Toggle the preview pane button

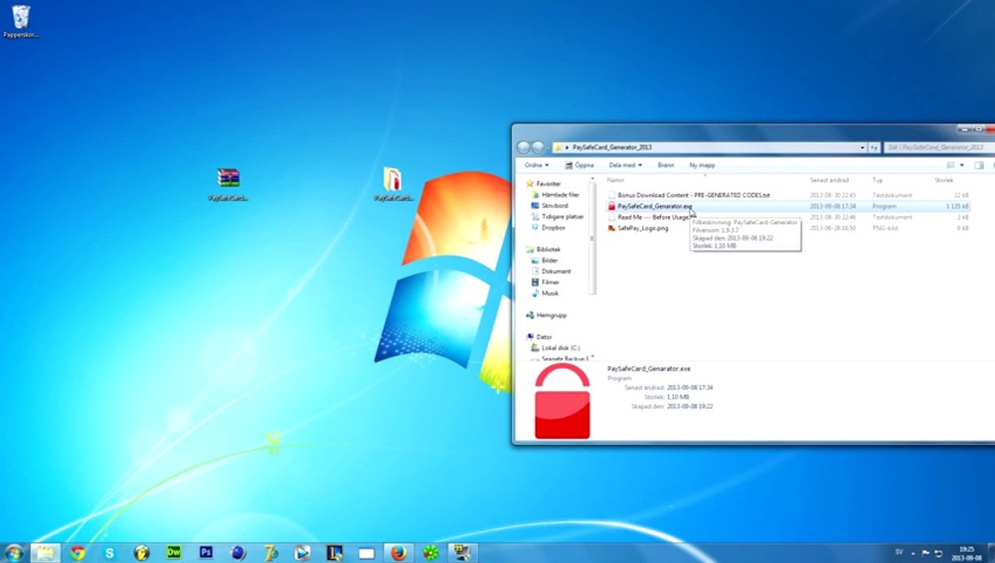(x=979, y=165)
